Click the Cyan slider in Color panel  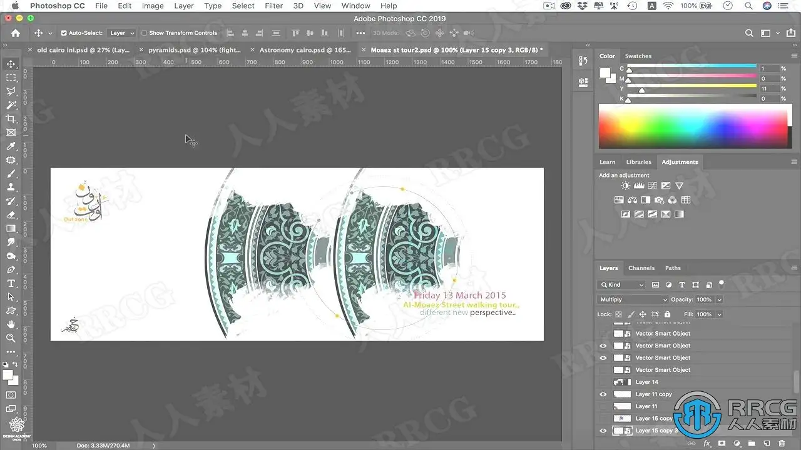coord(692,66)
